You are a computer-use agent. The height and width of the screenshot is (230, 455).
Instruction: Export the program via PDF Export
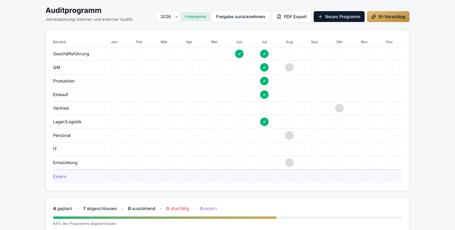(x=292, y=17)
